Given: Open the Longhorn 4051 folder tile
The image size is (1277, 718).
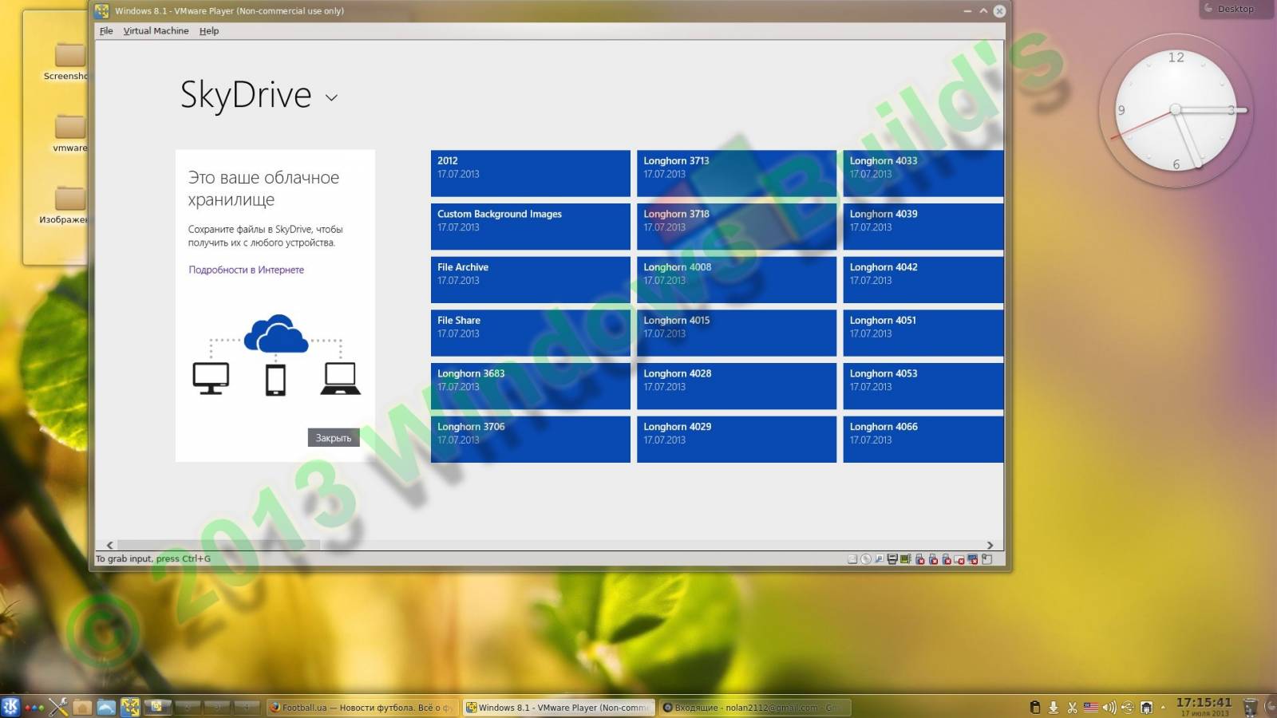Looking at the screenshot, I should click(923, 333).
